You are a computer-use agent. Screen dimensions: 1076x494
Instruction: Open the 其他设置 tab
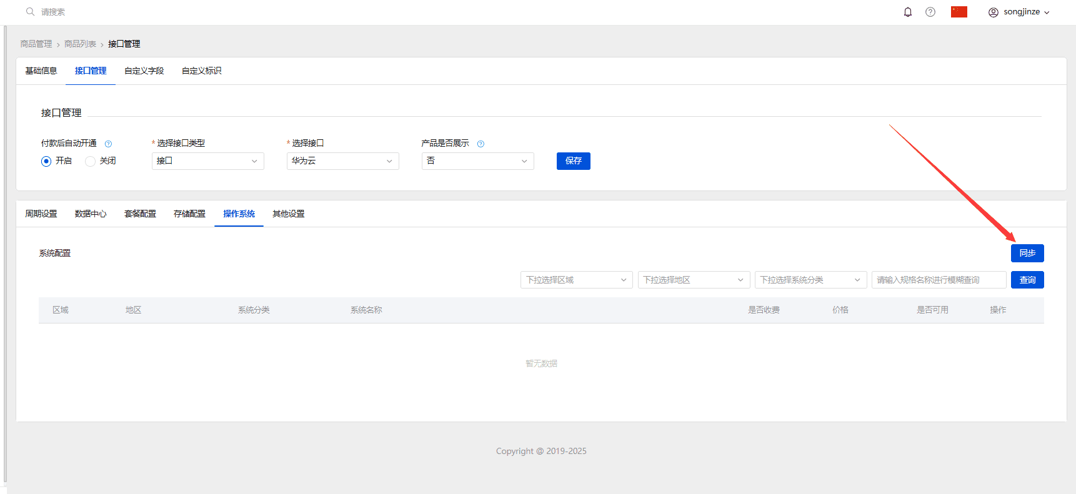[289, 214]
